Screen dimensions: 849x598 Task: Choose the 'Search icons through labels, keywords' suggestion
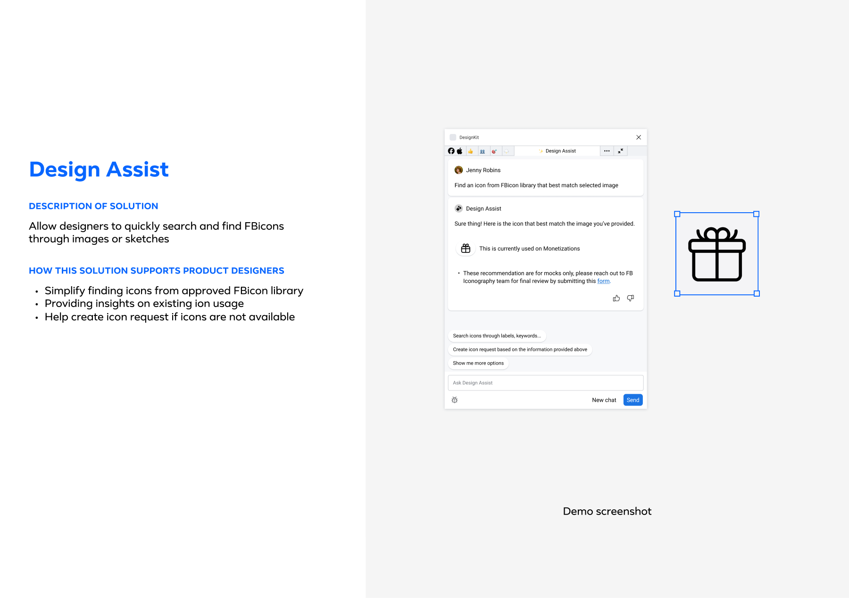tap(497, 336)
